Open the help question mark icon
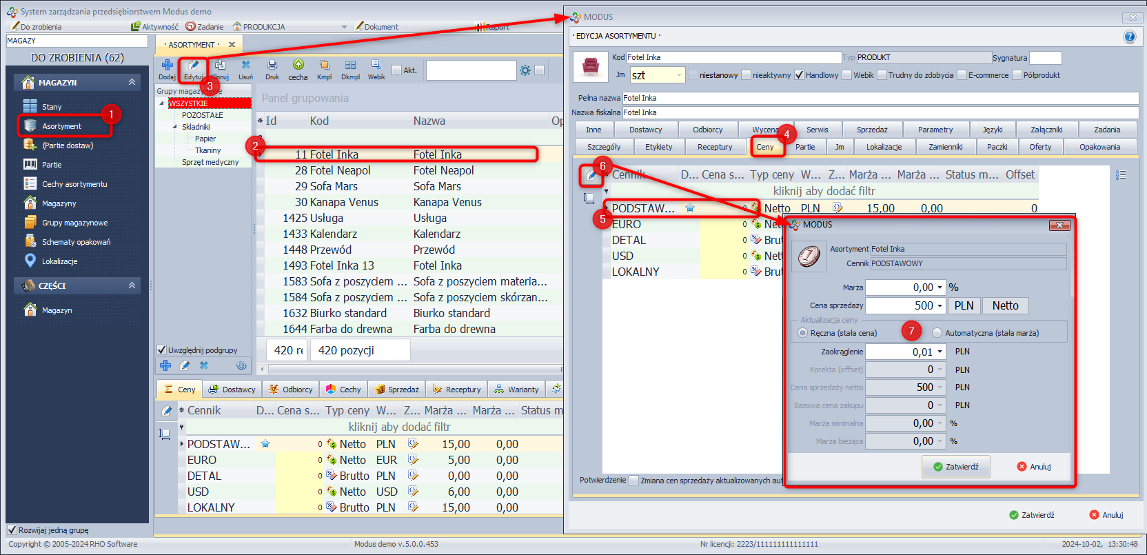The image size is (1147, 555). tap(1129, 37)
